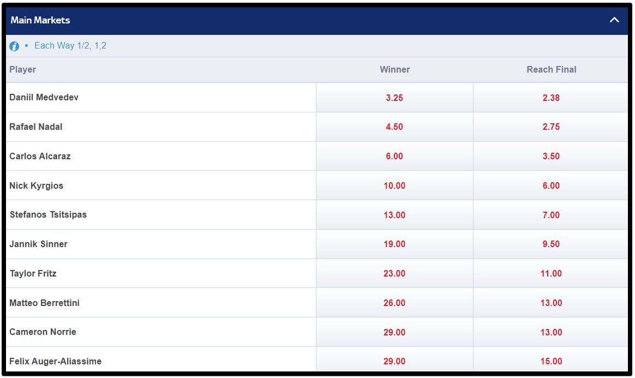Select Daniil Medvedev Reach Final odds 2.38
The width and height of the screenshot is (635, 378).
pyautogui.click(x=551, y=98)
